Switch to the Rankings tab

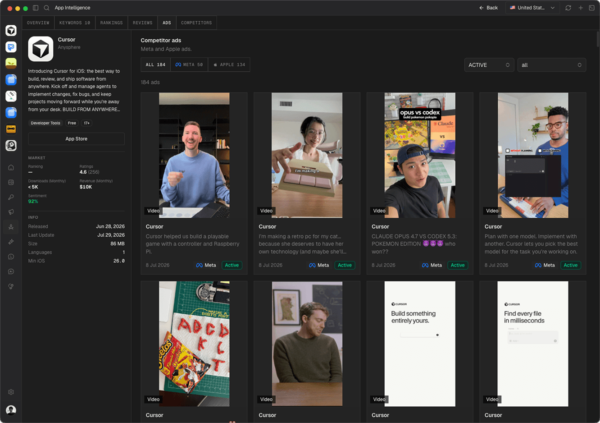click(x=111, y=23)
